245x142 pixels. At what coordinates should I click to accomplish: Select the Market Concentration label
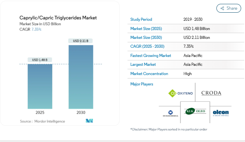(149, 74)
